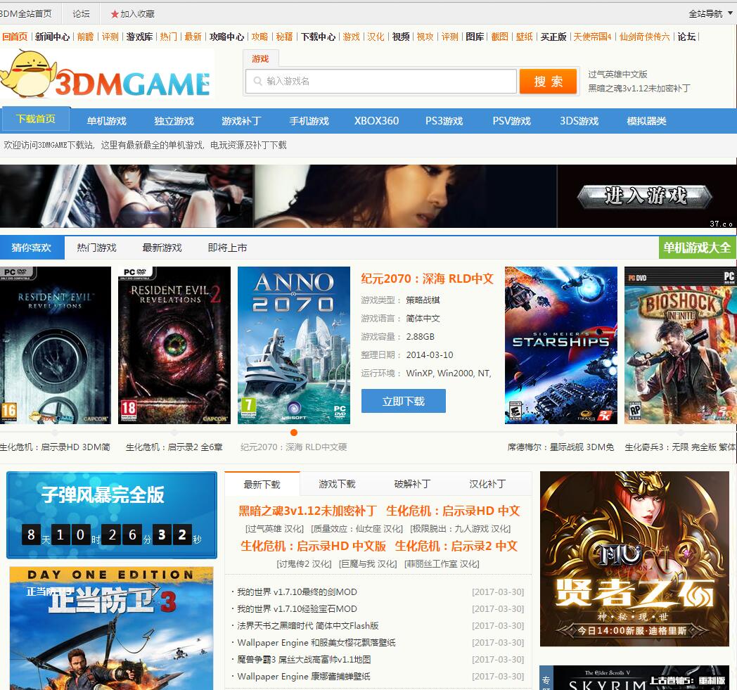Click the 子弹风暴完全版 countdown banner
Screen dimensions: 737x690
tap(112, 515)
